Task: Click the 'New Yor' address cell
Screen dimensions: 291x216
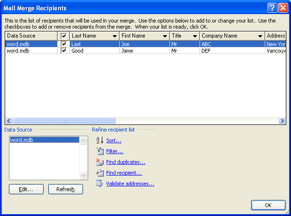Action: pos(276,44)
